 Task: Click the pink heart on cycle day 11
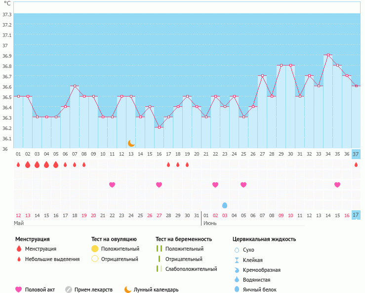click(x=112, y=185)
